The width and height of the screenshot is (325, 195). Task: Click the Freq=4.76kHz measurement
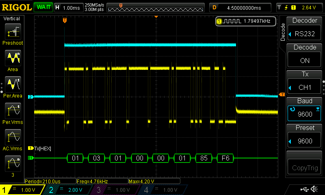click(102, 181)
